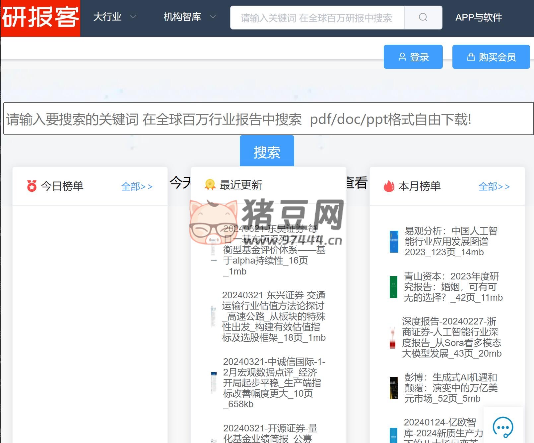The image size is (534, 443).
Task: Click the flame icon beside 本月榜单
Action: click(x=389, y=185)
